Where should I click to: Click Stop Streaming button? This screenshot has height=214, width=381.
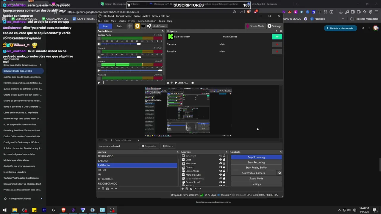tap(256, 157)
